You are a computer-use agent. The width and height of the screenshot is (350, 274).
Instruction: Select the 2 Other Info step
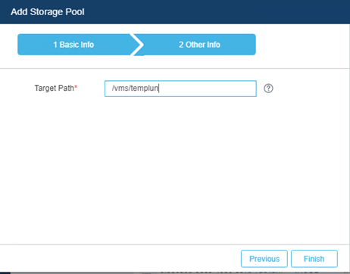(199, 45)
